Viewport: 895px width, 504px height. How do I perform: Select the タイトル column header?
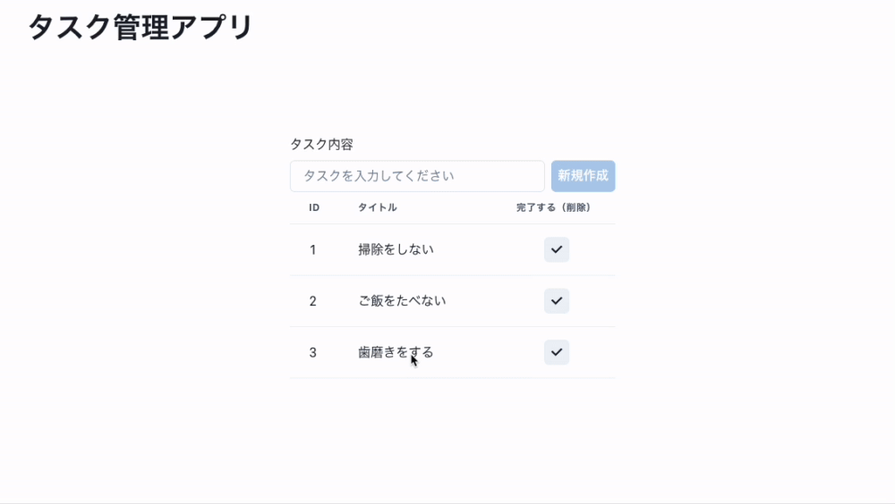click(378, 207)
